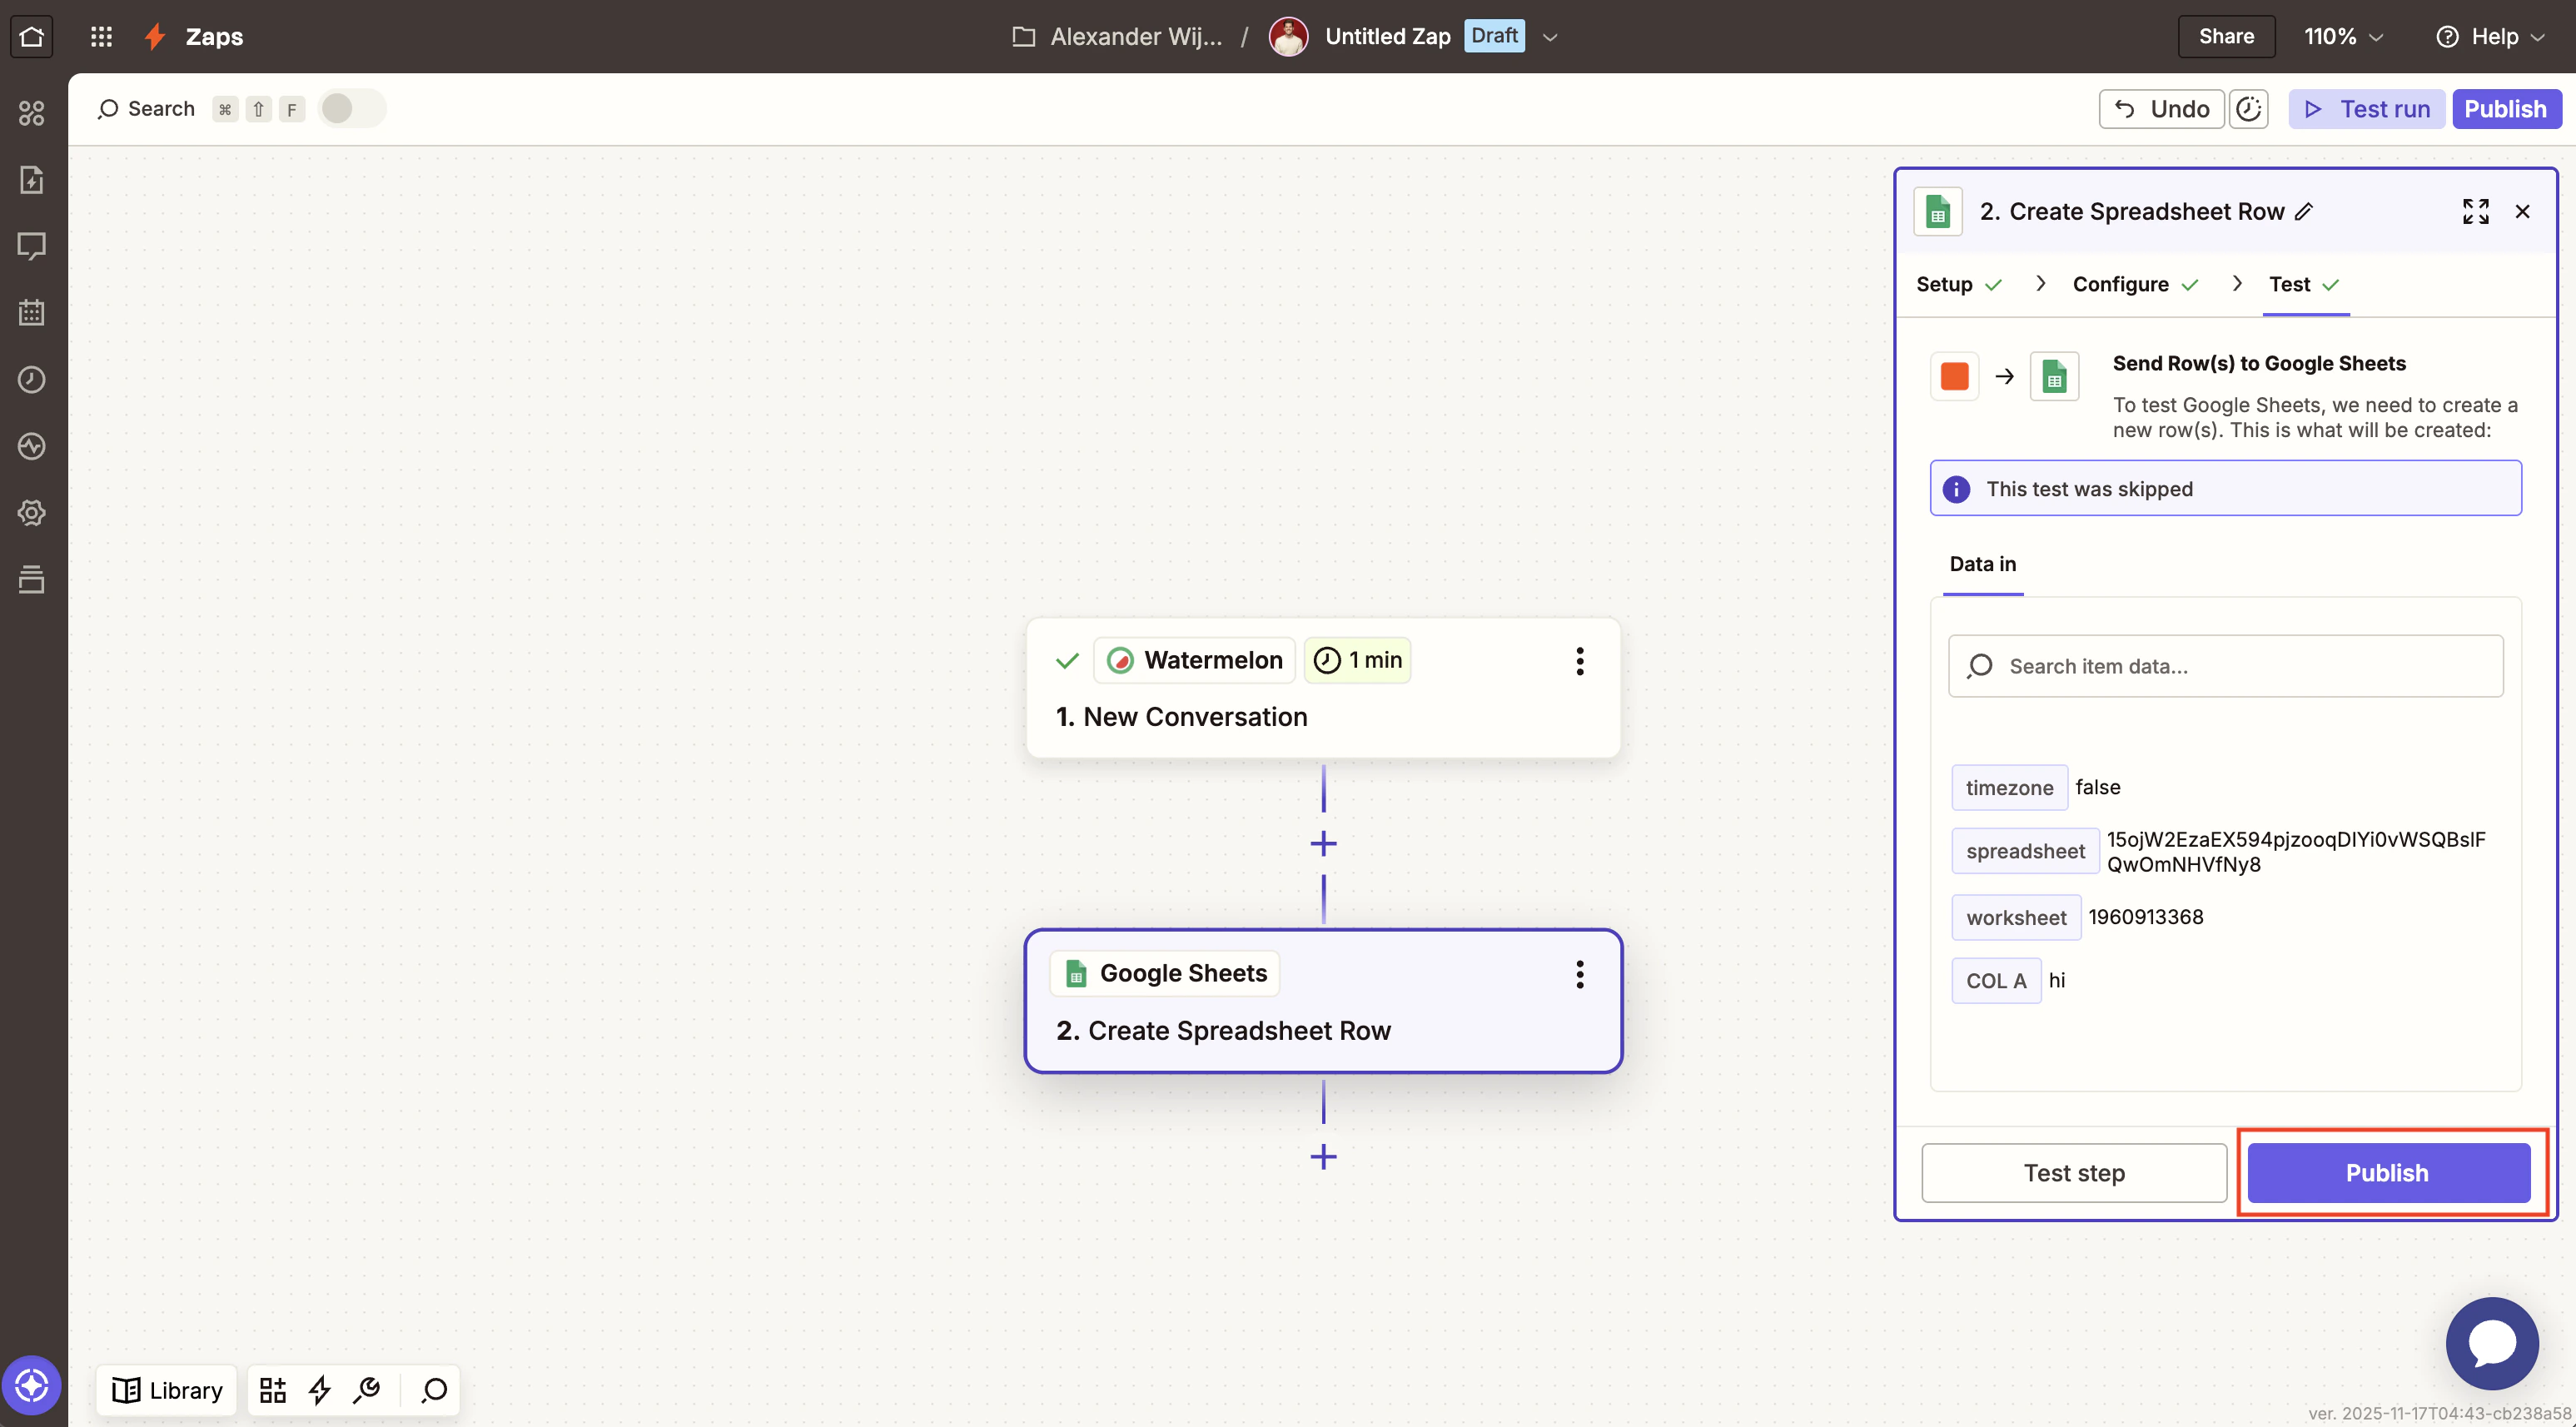Screen dimensions: 2576x1427
Task: Select the Data in tab
Action: (1982, 565)
